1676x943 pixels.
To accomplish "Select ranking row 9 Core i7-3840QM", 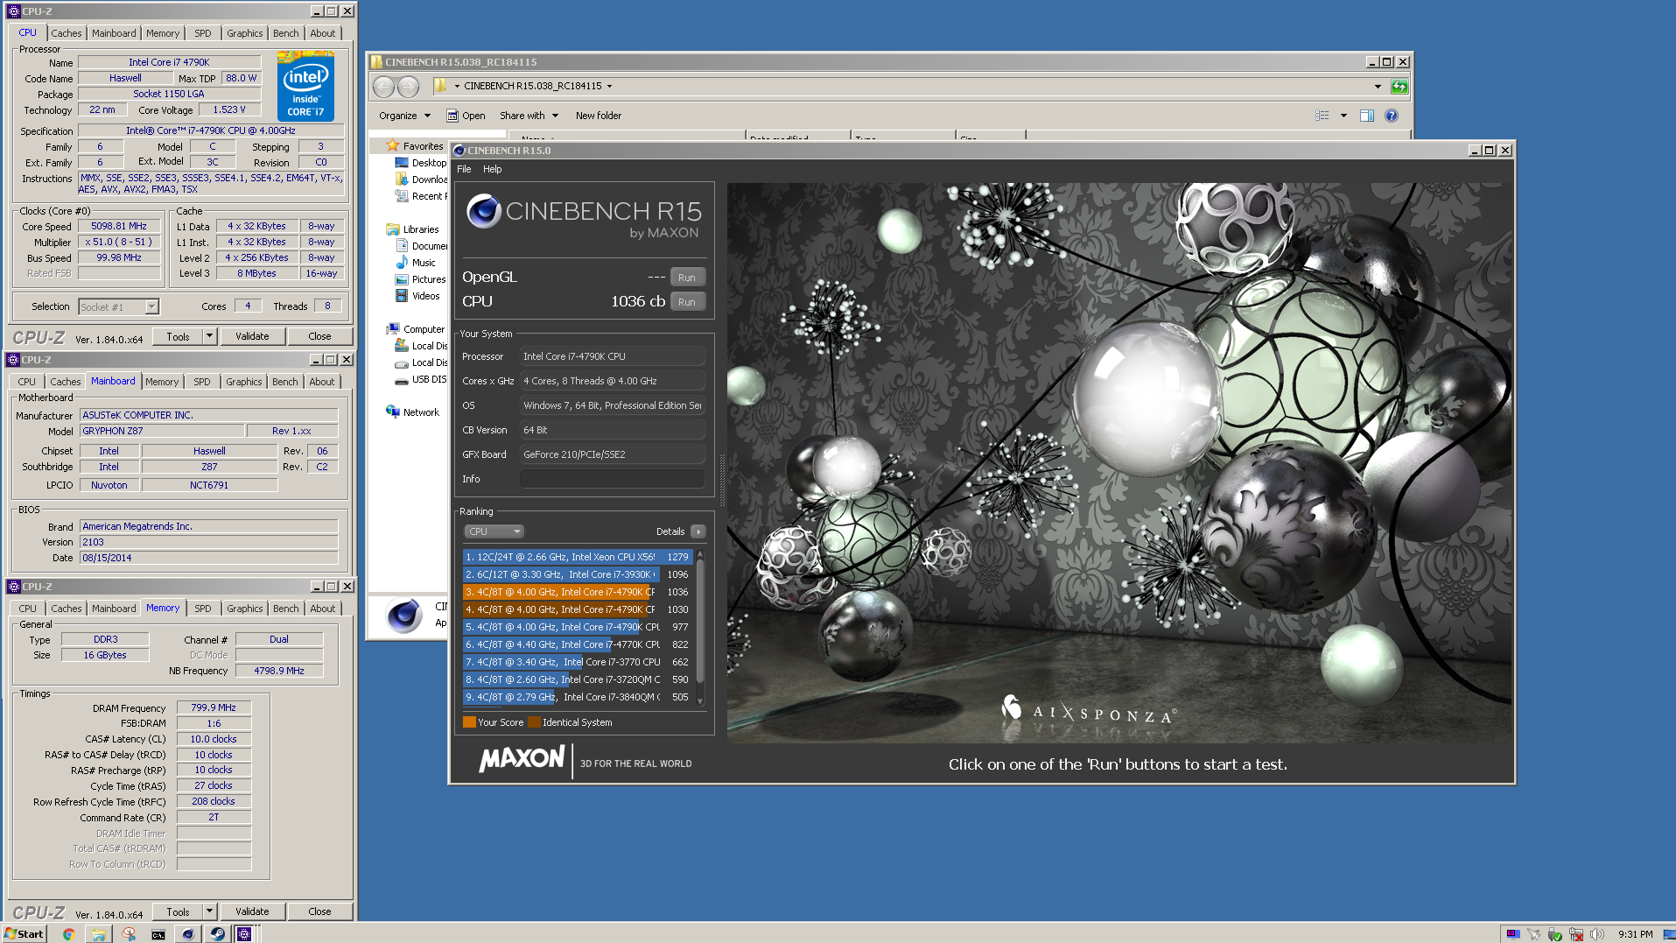I will (x=577, y=697).
